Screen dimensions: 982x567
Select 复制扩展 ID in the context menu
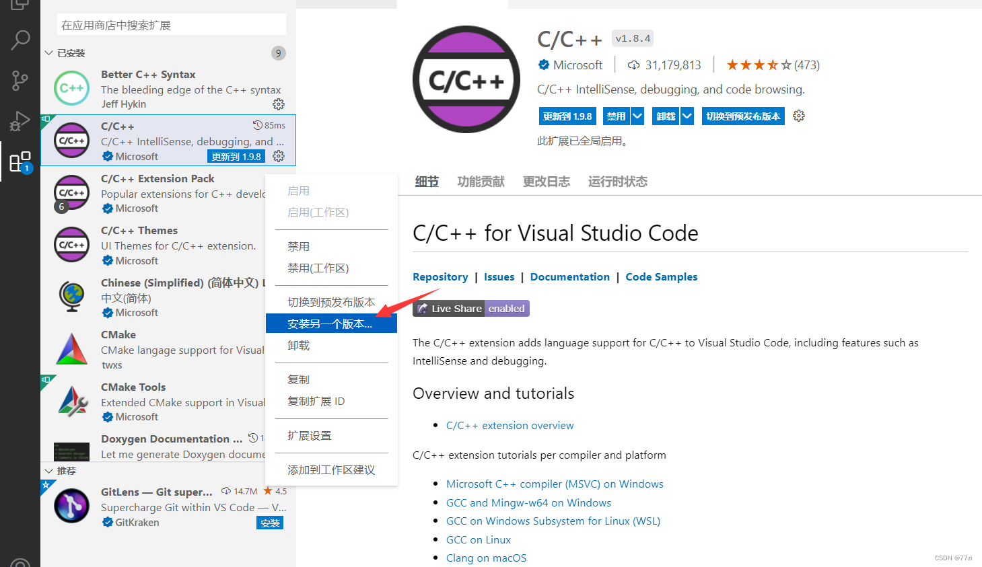(x=332, y=402)
